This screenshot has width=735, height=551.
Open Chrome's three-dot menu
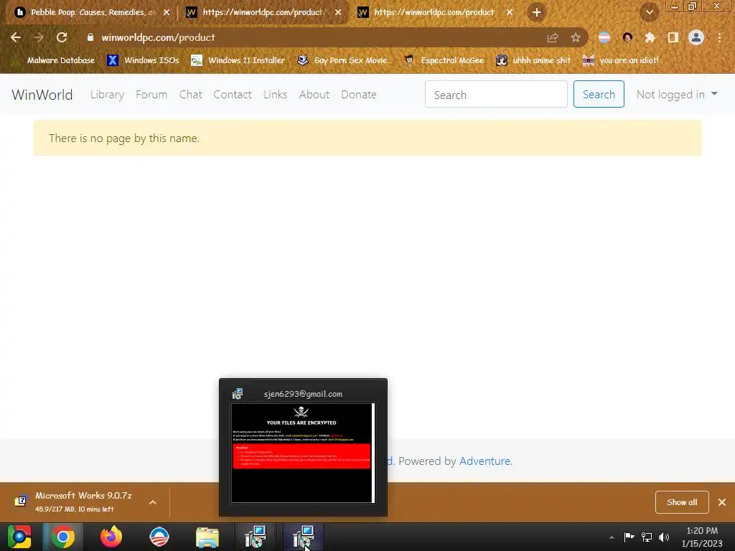coord(719,38)
